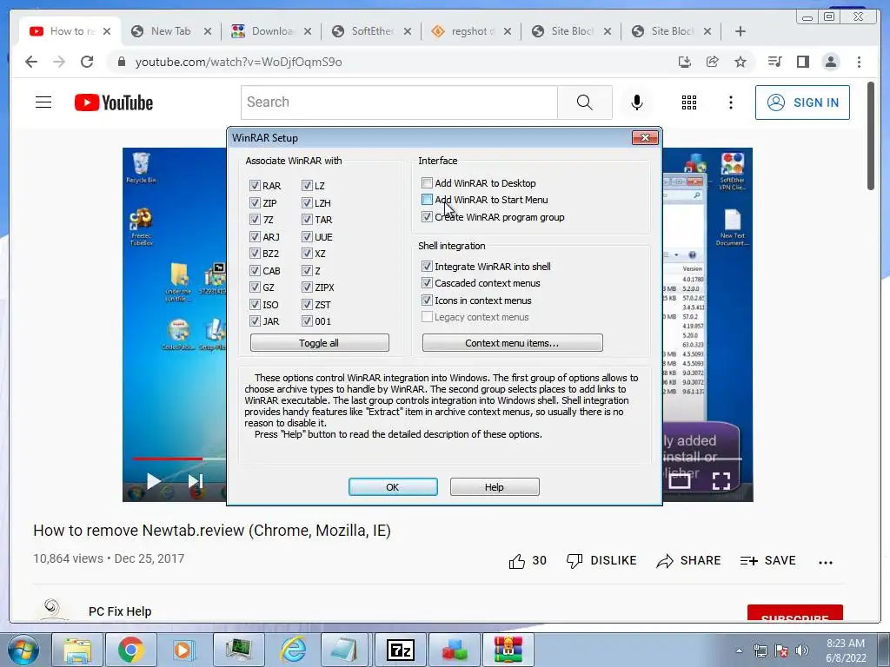Switch to the regshot tab
The height and width of the screenshot is (667, 890).
[x=471, y=31]
